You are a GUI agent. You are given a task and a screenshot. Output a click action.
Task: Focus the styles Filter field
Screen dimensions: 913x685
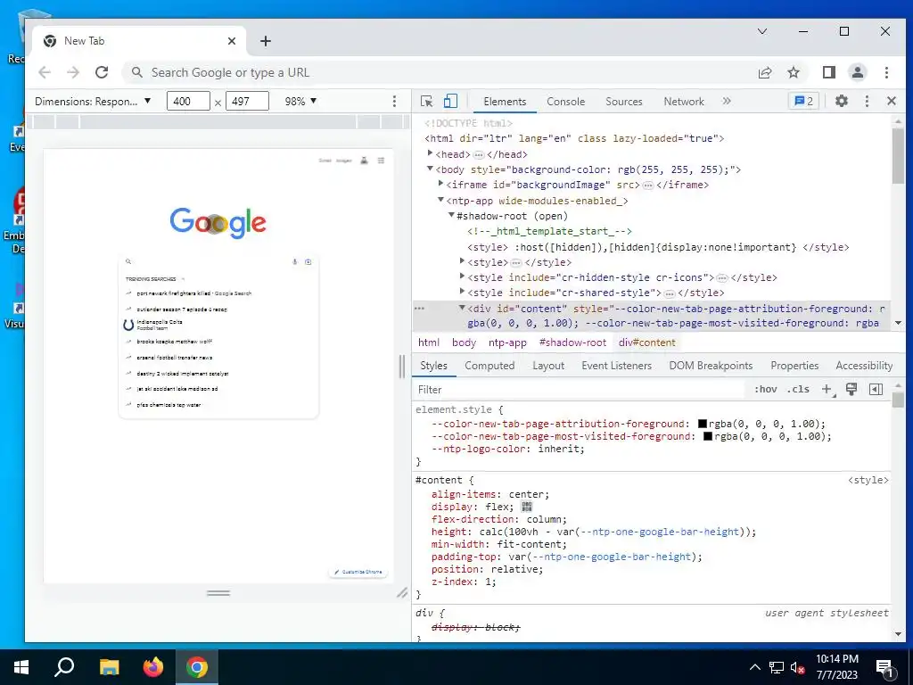(x=580, y=390)
